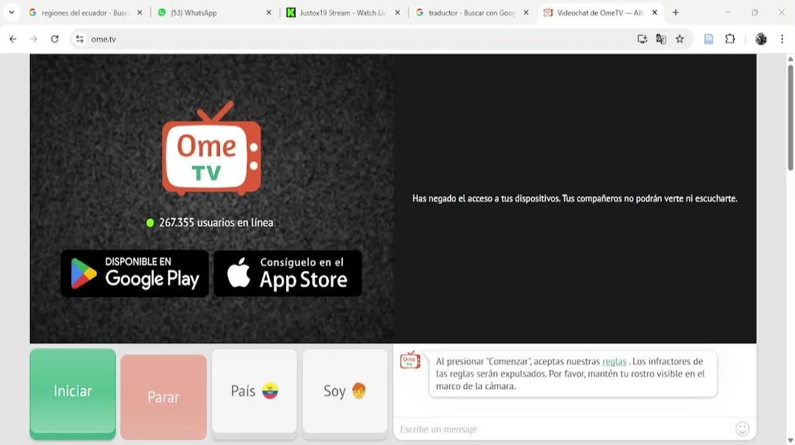Close the WhatsApp tab
795x445 pixels.
pos(269,12)
